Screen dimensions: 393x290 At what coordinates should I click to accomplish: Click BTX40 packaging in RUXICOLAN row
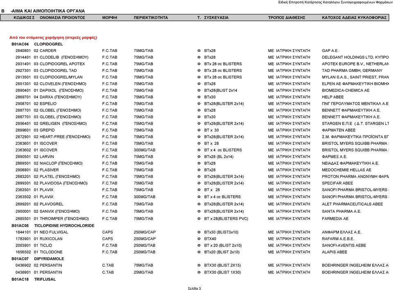(x=210, y=239)
